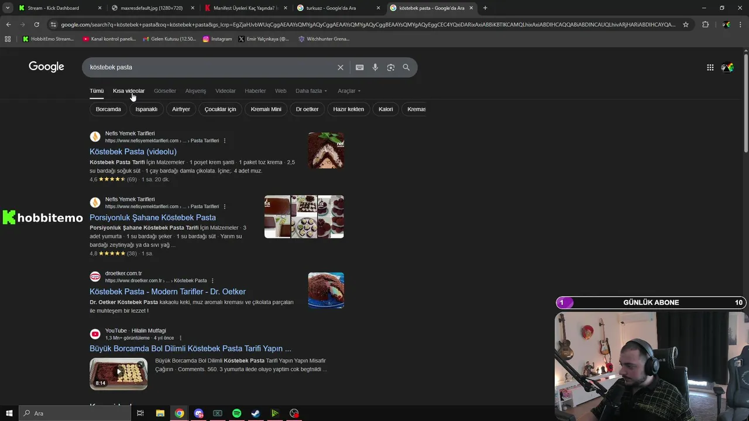Image resolution: width=749 pixels, height=421 pixels.
Task: Close the 'Manifest Üyeleri Kaç Yaşında' tab
Action: click(x=285, y=8)
